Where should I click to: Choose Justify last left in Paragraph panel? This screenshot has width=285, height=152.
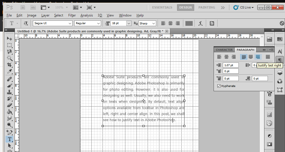click(244, 57)
